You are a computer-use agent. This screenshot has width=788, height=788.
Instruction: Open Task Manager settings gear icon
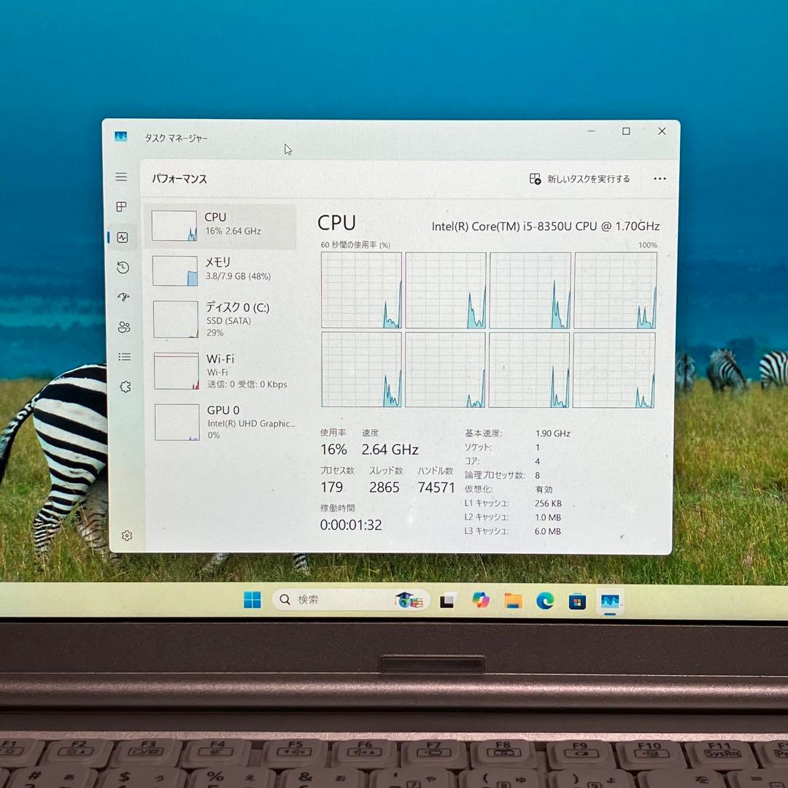pyautogui.click(x=127, y=536)
